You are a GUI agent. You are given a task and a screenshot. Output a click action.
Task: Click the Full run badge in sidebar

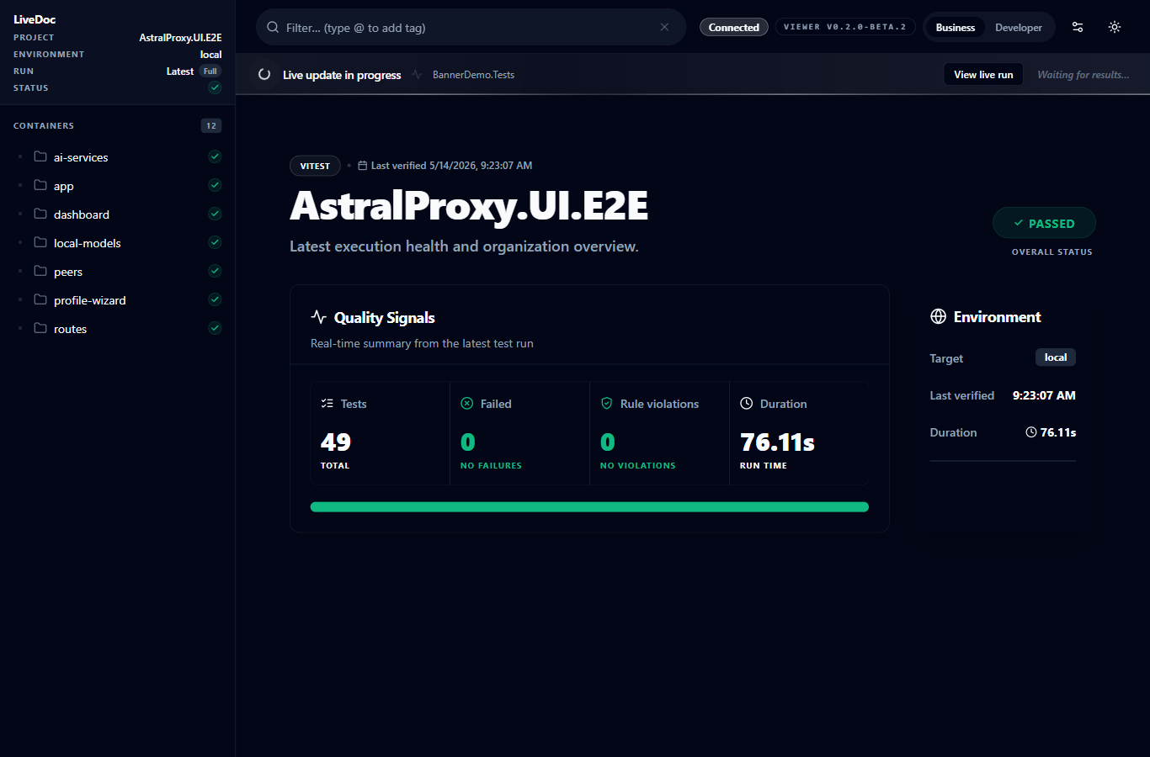click(210, 71)
